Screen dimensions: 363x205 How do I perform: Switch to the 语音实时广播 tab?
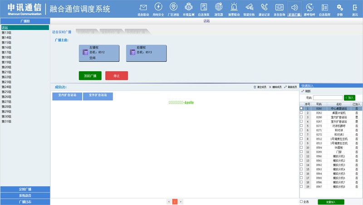[x=62, y=32]
